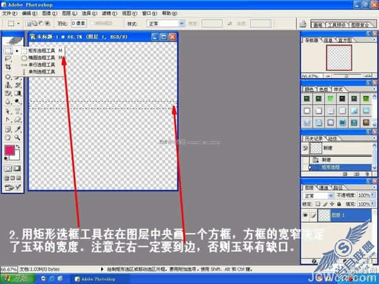Click the Windows Start button

point(18,278)
